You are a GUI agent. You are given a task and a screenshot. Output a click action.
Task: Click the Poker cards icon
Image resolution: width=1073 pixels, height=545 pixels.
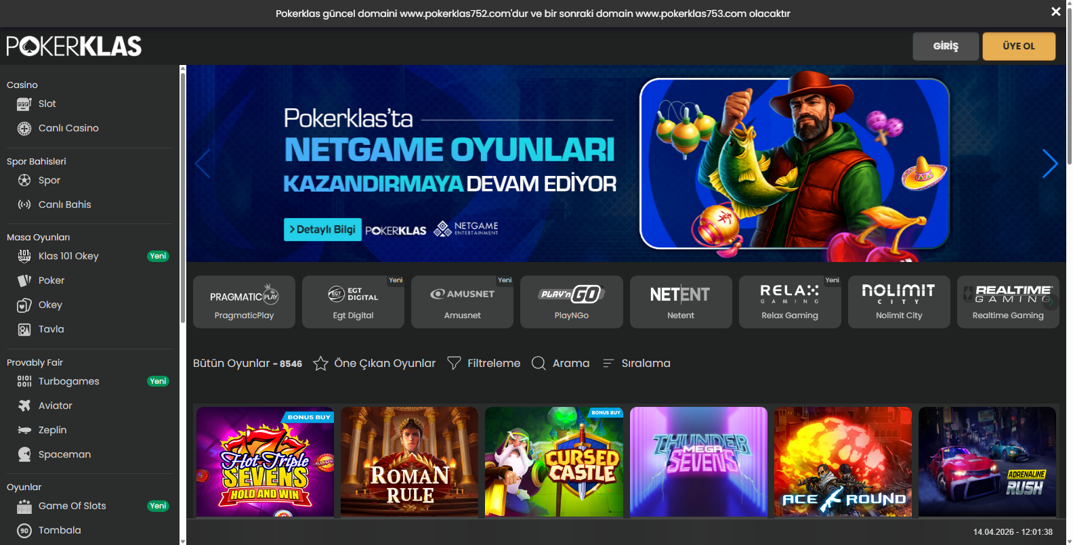tap(24, 280)
